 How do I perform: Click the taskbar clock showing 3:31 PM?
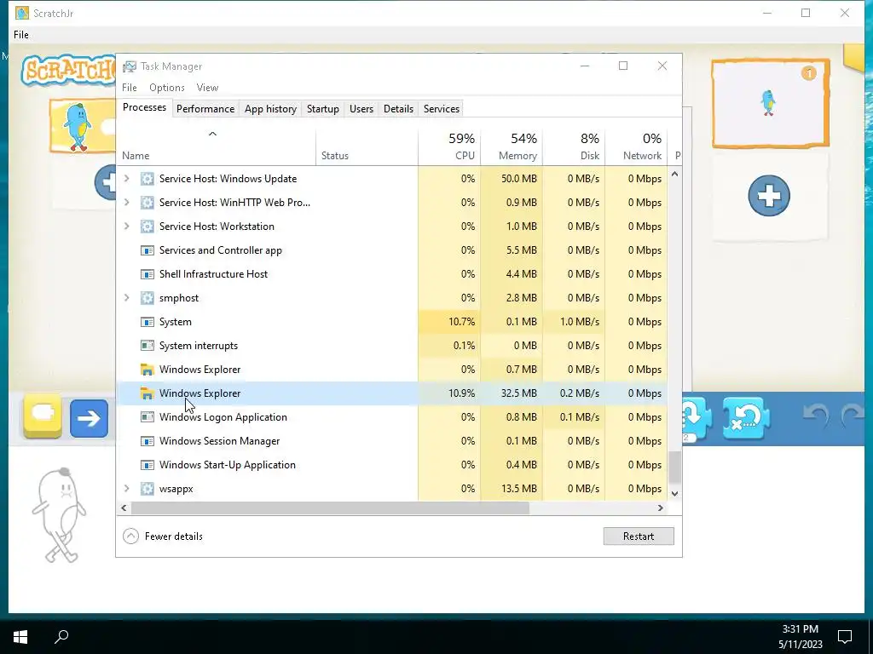(800, 637)
